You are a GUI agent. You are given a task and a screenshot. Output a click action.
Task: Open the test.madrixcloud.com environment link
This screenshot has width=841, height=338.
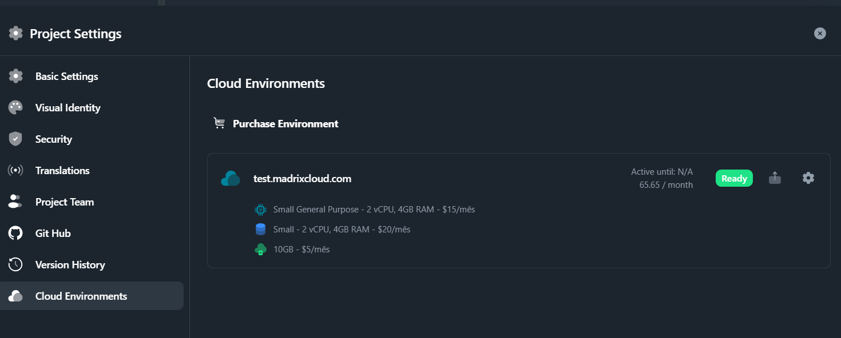point(302,179)
